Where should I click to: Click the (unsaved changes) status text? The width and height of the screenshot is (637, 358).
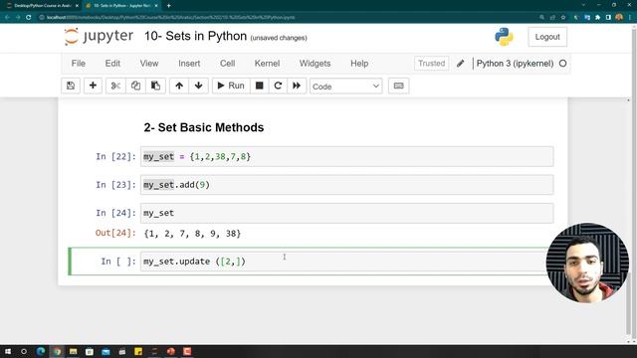(279, 38)
